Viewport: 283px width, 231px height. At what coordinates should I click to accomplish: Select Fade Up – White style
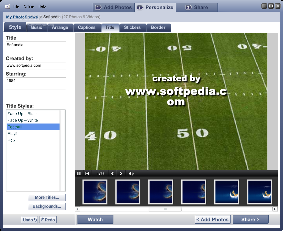pyautogui.click(x=33, y=120)
